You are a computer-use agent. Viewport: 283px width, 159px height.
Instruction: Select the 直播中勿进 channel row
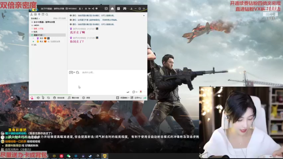[x=48, y=35]
